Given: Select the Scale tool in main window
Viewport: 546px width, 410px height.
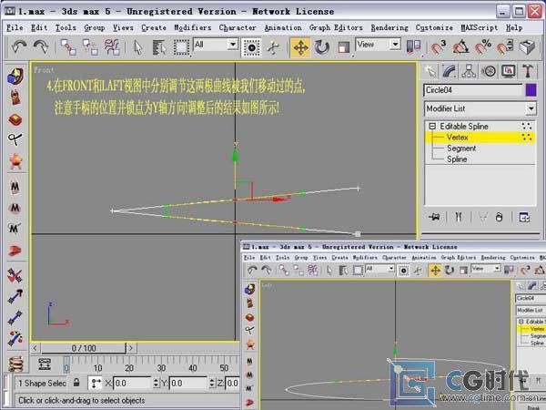Looking at the screenshot, I should 343,47.
